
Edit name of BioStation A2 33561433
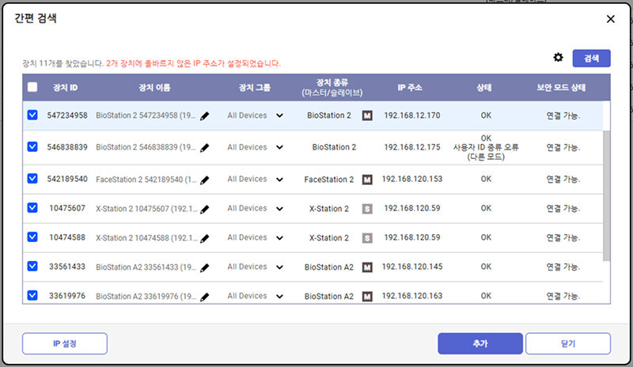pyautogui.click(x=205, y=268)
